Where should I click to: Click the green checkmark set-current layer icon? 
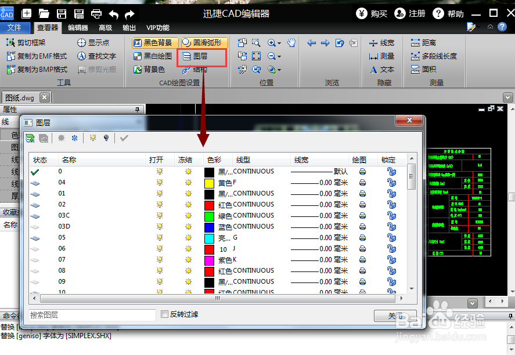124,138
